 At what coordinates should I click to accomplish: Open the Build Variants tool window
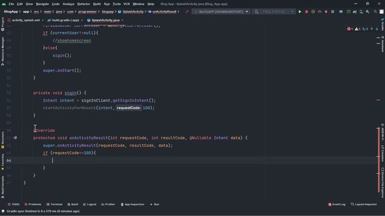point(2,187)
